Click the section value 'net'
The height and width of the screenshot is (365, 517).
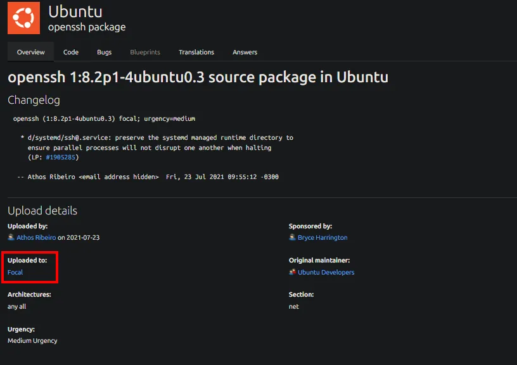pos(294,306)
